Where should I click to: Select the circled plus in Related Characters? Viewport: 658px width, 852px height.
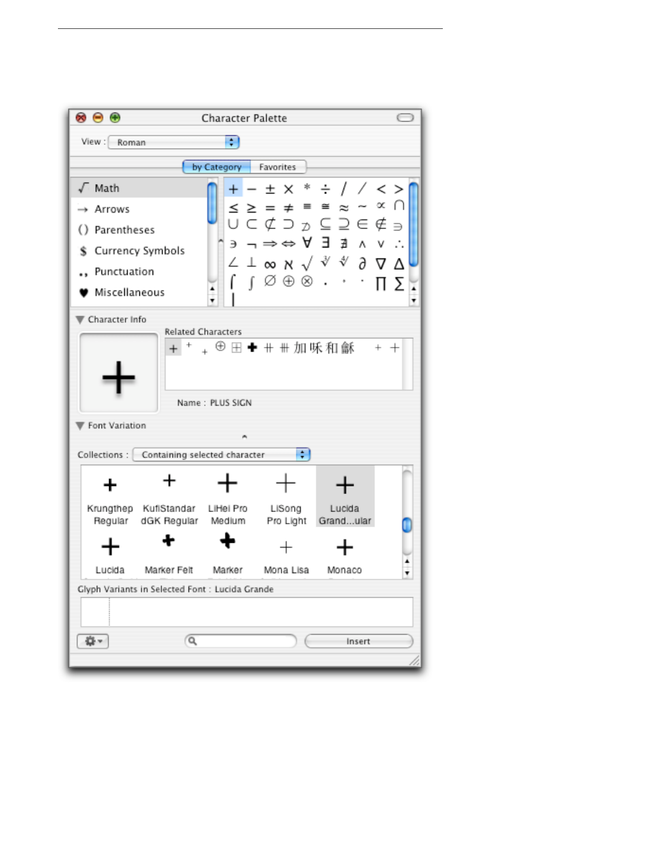click(221, 346)
